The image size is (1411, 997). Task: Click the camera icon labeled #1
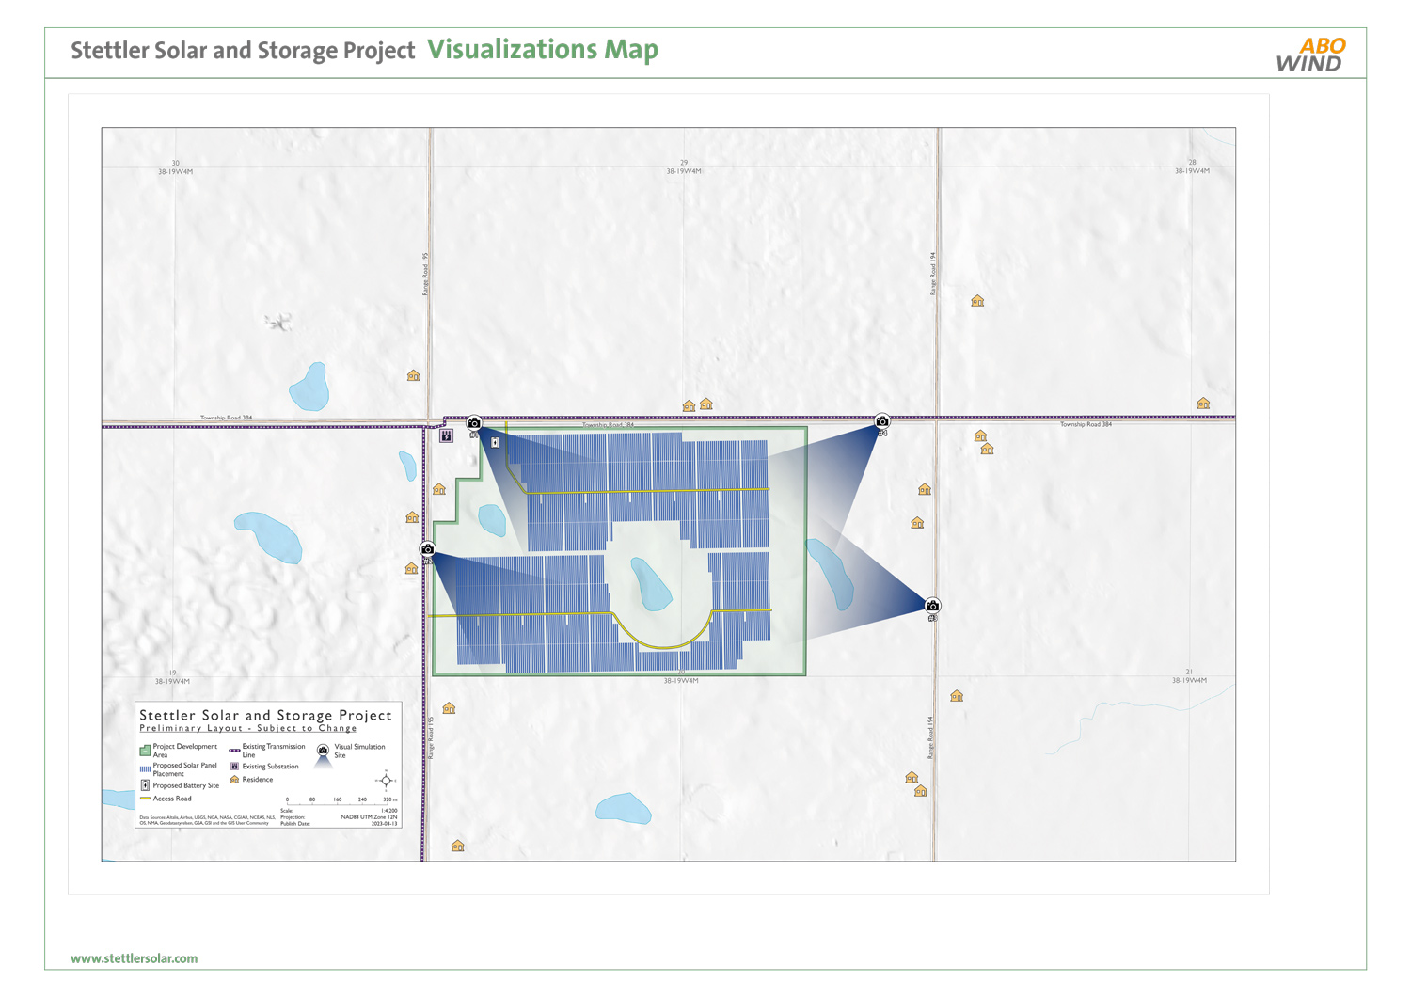point(474,423)
